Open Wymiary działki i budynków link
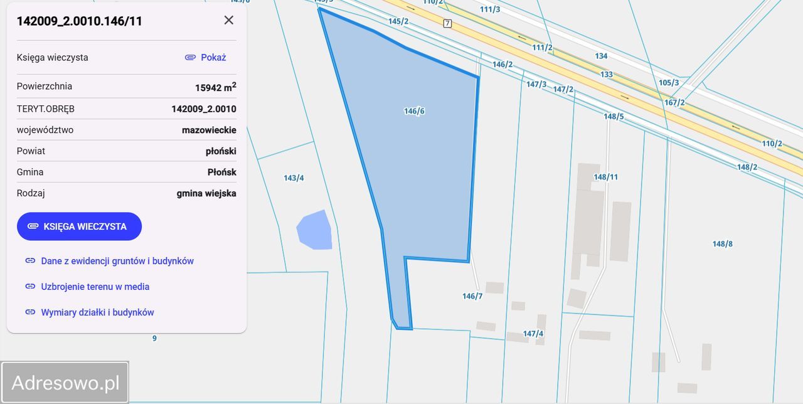The height and width of the screenshot is (404, 803). [97, 312]
